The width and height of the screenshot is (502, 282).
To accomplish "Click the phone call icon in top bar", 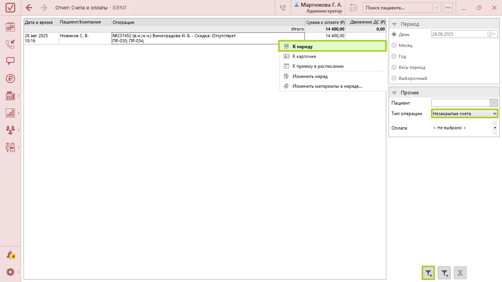I will tap(283, 8).
